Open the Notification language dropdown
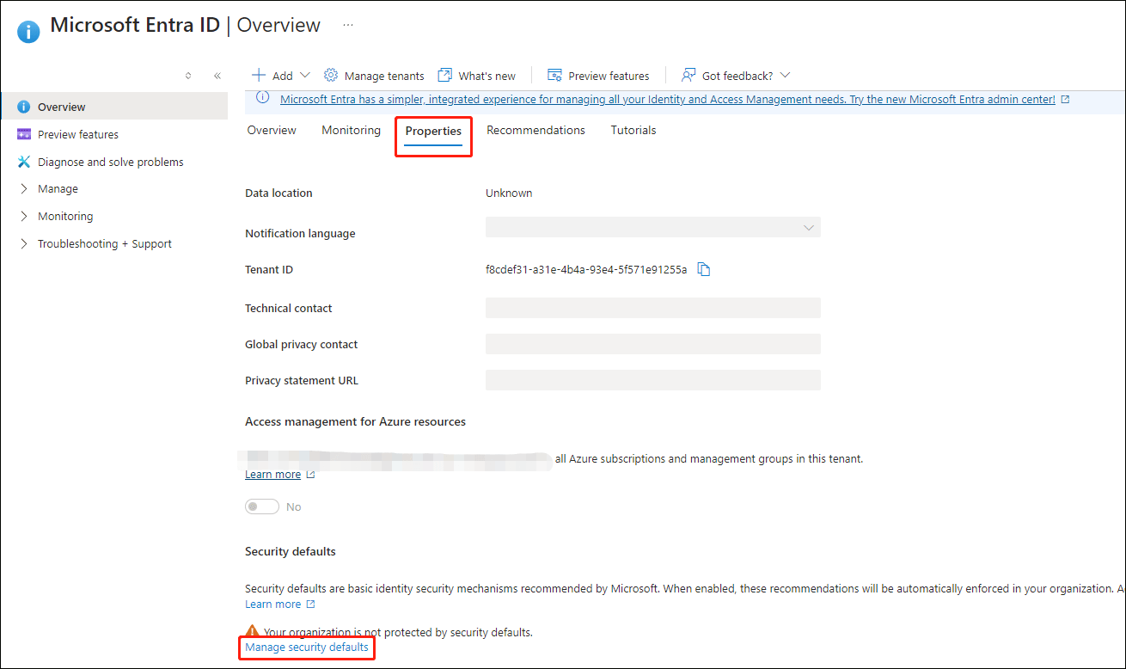This screenshot has width=1126, height=669. click(653, 227)
